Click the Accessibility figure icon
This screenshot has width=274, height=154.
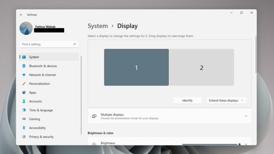24,128
